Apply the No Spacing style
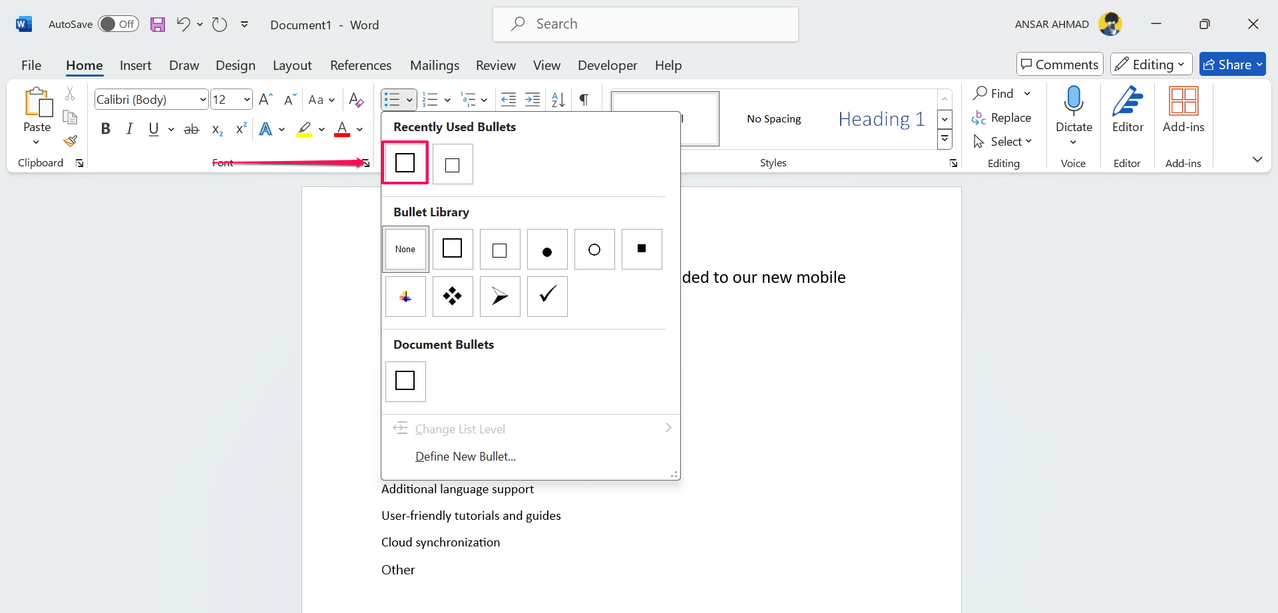1278x613 pixels. click(774, 119)
